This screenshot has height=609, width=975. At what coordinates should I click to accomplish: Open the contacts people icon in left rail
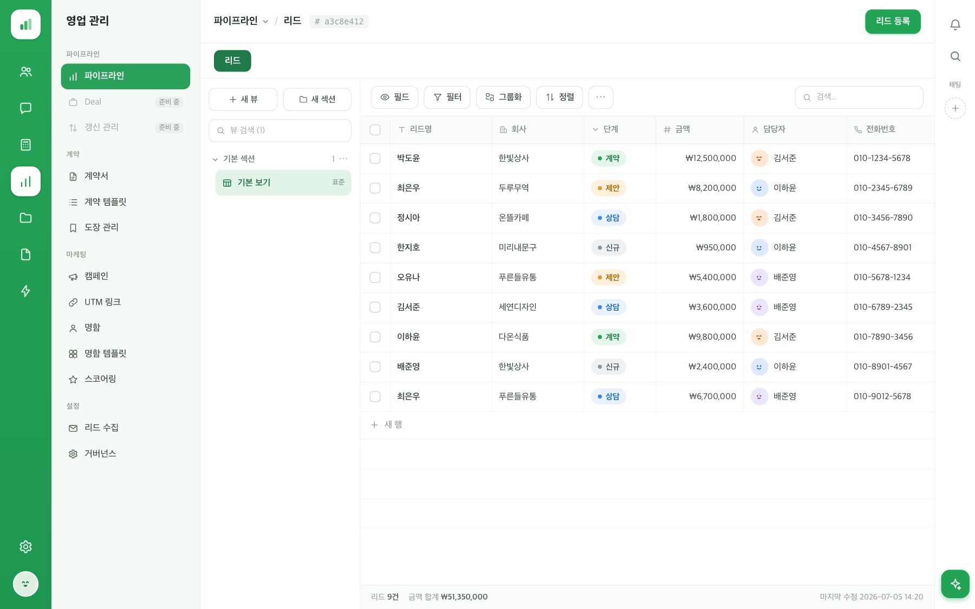pos(25,71)
